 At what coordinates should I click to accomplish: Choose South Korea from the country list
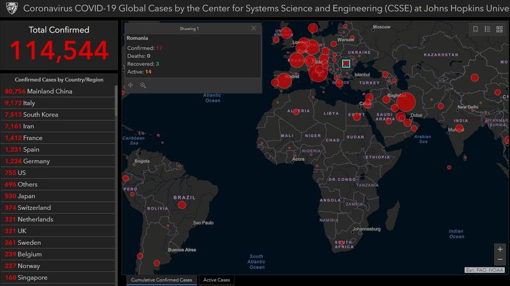click(x=31, y=115)
